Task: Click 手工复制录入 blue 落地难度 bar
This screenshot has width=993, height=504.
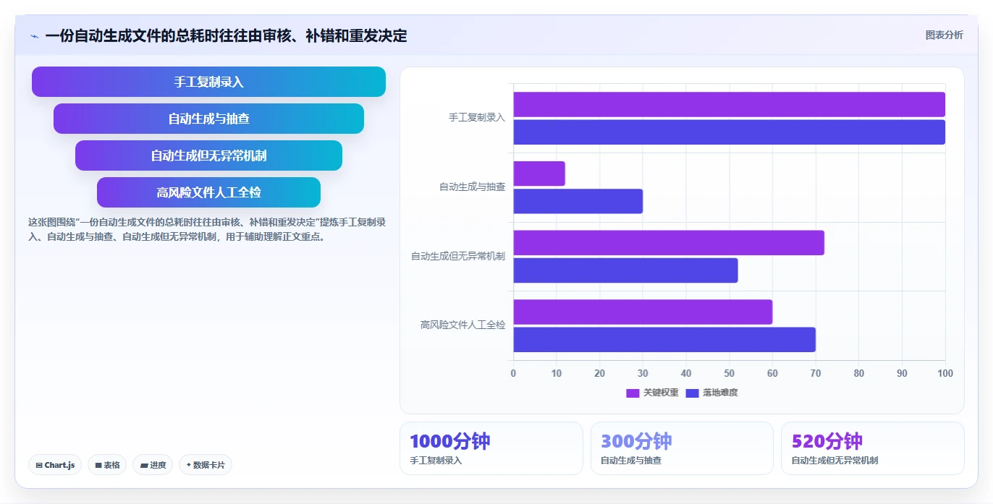Action: pyautogui.click(x=730, y=132)
